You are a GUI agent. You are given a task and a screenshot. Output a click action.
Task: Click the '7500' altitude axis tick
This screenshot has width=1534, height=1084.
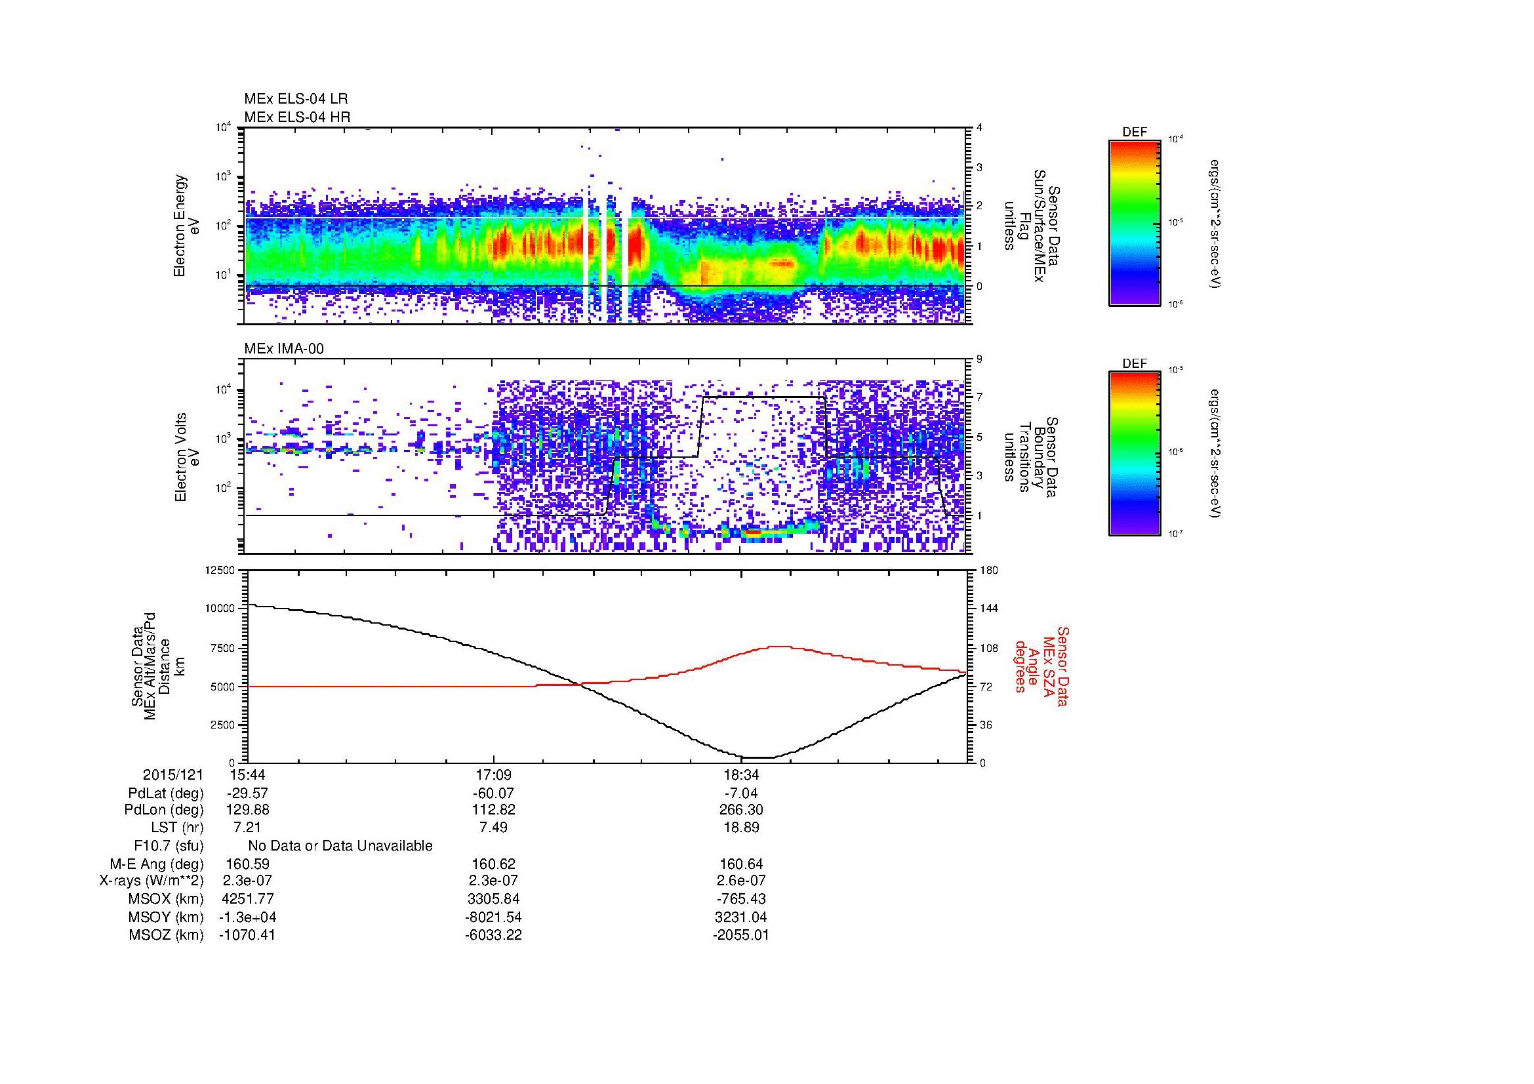224,648
